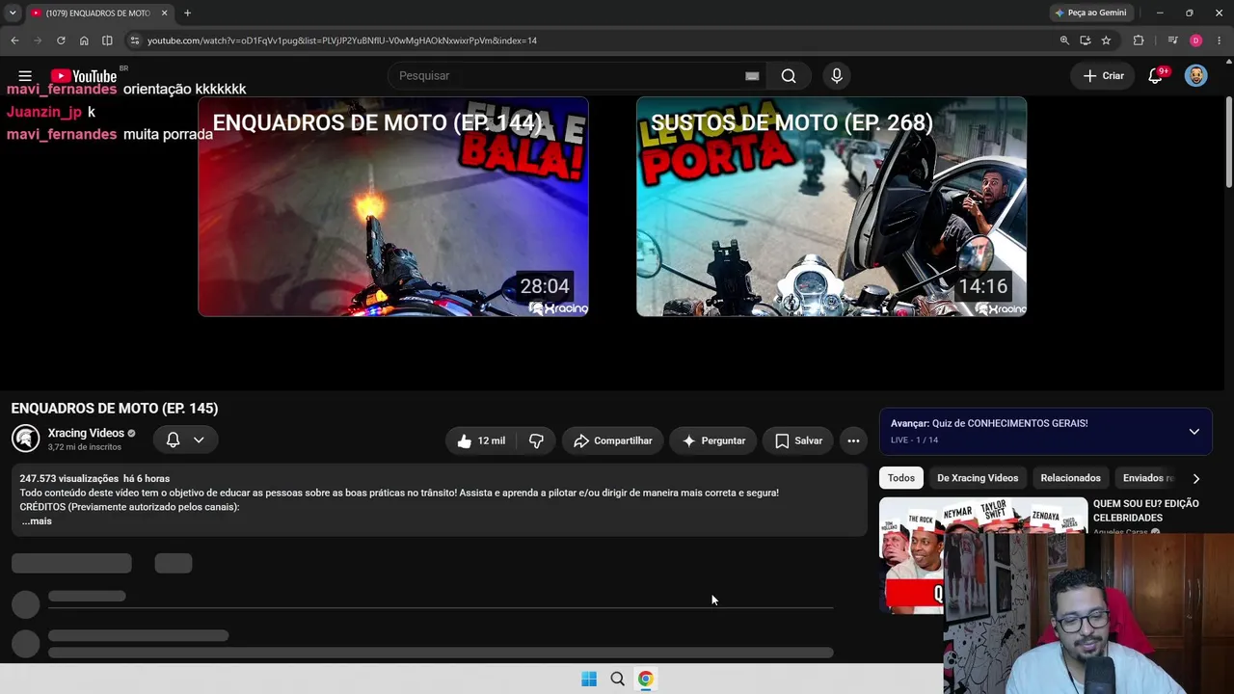Reload the current page
This screenshot has height=694, width=1234.
61,40
